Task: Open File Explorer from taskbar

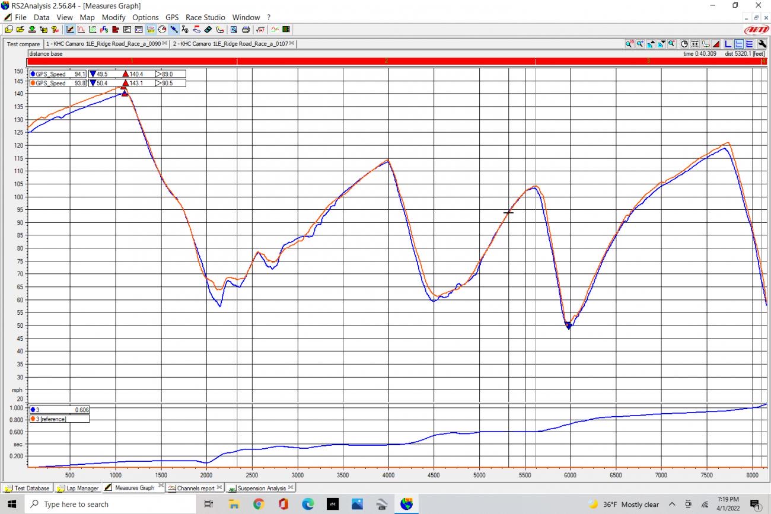Action: 234,504
